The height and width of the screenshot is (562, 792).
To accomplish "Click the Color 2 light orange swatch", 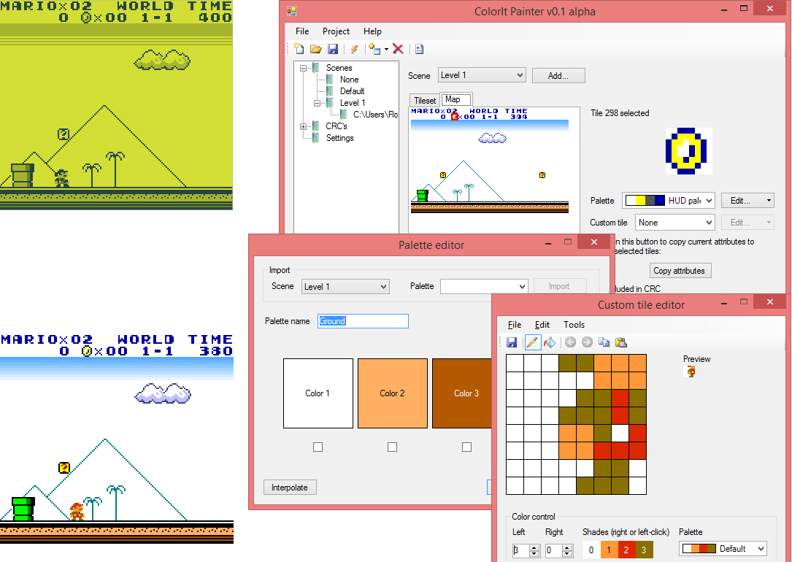I will 393,393.
